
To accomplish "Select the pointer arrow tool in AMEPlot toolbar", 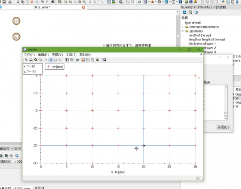I will (x=26, y=60).
